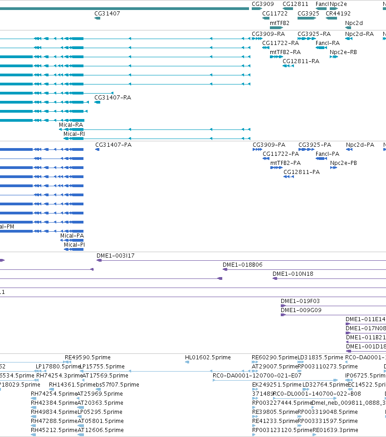
Task: Click the RH14361.5prime EST label
Action: [73, 385]
